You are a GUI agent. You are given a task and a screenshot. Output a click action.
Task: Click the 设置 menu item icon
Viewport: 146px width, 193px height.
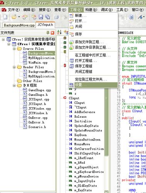point(71,85)
